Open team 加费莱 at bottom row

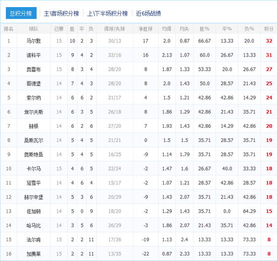click(x=34, y=254)
